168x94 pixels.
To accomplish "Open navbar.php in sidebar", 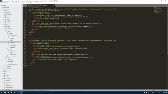I will pyautogui.click(x=12, y=44).
